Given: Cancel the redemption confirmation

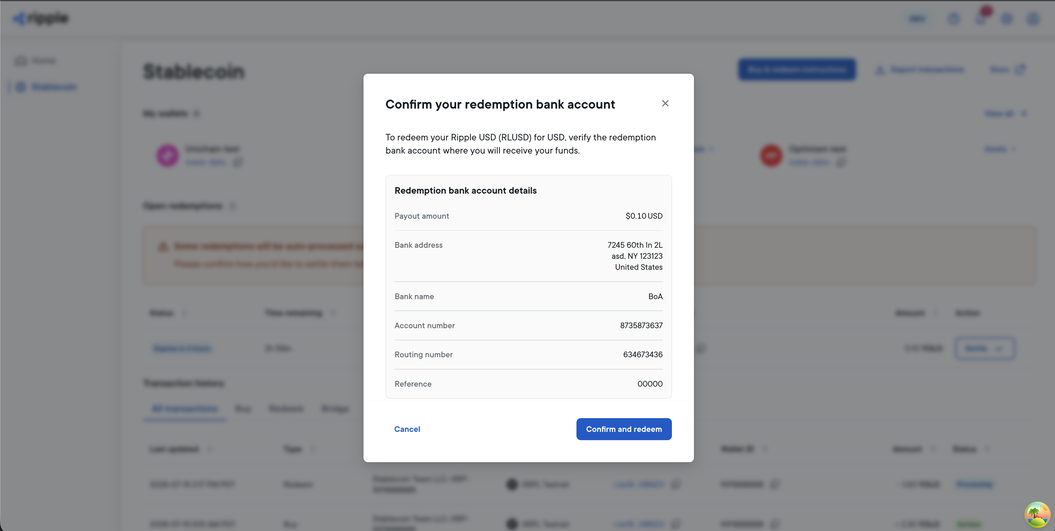Looking at the screenshot, I should pyautogui.click(x=407, y=429).
